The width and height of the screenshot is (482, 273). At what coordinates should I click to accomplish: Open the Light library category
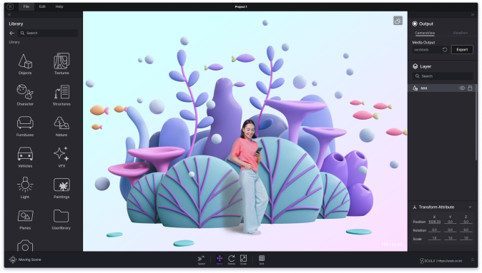[25, 188]
